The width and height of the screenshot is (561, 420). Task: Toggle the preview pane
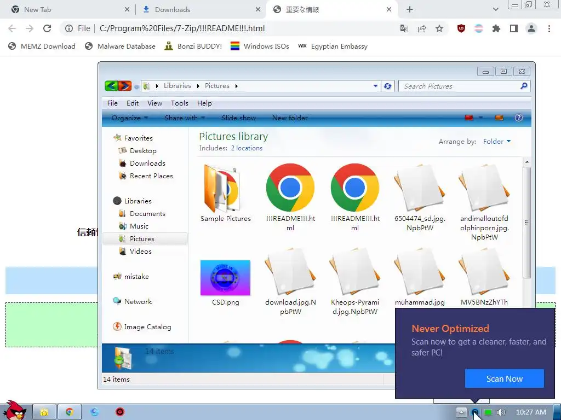499,118
